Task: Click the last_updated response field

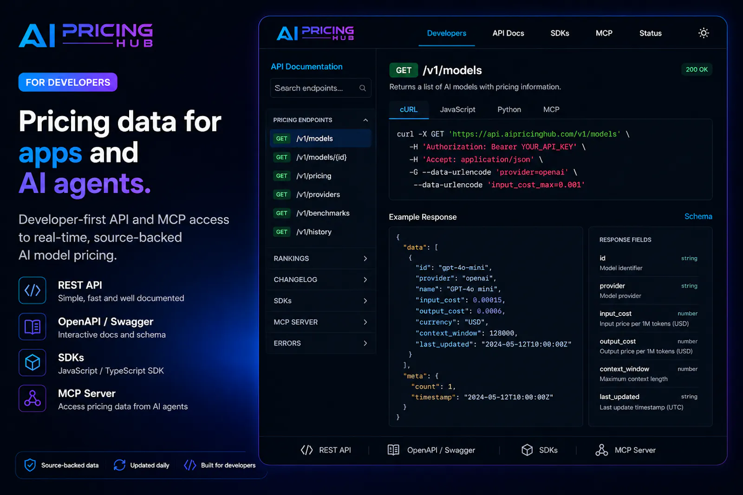Action: click(648, 402)
